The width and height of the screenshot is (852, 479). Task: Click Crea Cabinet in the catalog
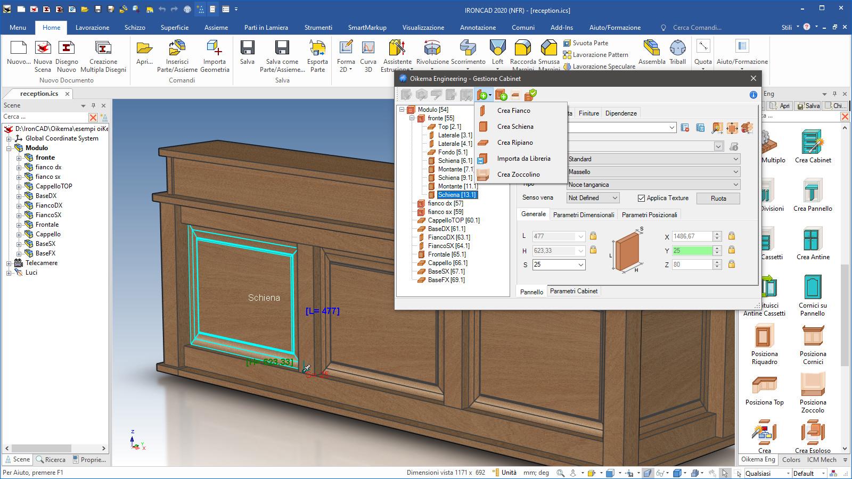pyautogui.click(x=813, y=143)
